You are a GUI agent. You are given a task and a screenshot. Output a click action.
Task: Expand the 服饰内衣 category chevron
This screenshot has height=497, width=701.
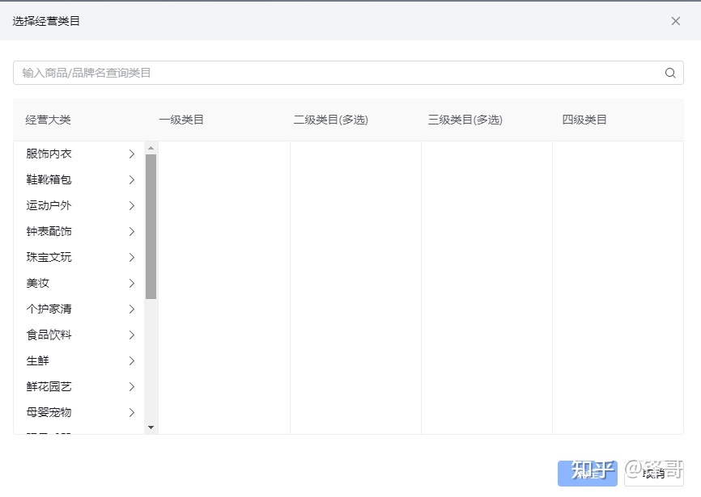(132, 154)
